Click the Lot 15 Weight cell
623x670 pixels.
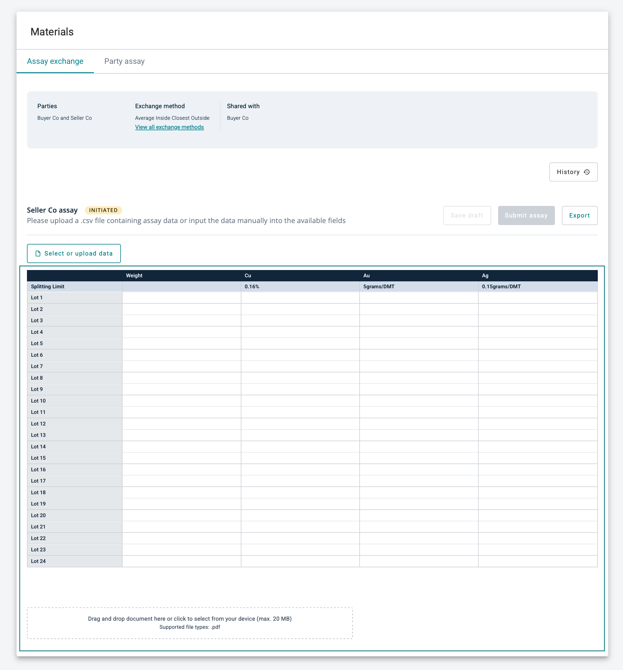(181, 458)
